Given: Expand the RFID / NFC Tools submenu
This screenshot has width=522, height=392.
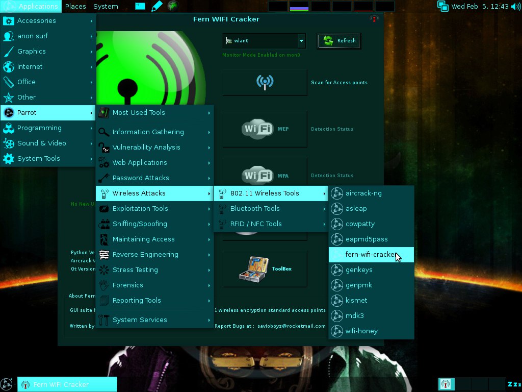Looking at the screenshot, I should 271,224.
